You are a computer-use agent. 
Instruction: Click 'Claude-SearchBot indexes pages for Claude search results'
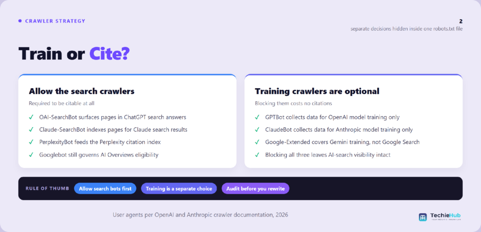[113, 130]
